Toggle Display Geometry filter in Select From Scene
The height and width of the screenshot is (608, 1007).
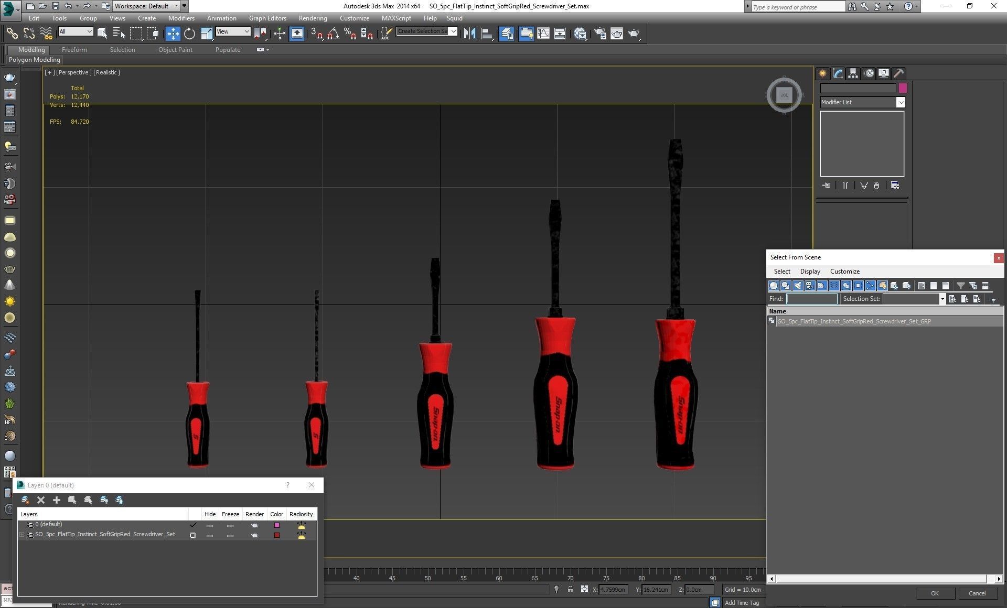pyautogui.click(x=773, y=286)
